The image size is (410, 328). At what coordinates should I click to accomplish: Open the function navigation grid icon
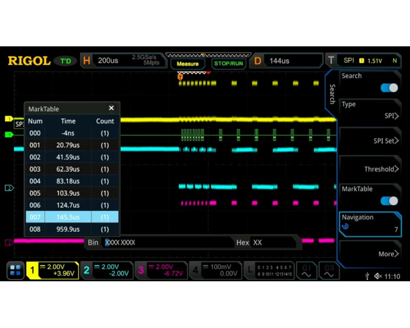tap(16, 270)
